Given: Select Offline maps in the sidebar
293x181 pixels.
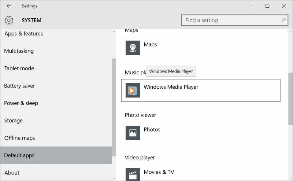Looking at the screenshot, I should (19, 138).
